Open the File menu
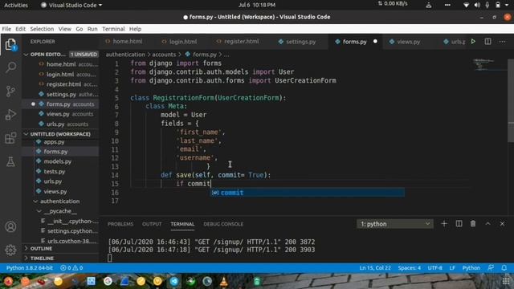 point(6,29)
